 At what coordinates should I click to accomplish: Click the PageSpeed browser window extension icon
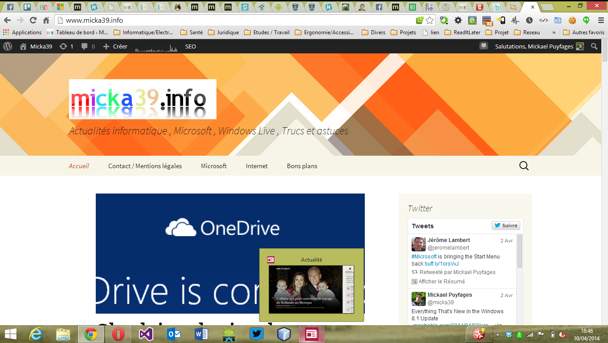(x=558, y=20)
